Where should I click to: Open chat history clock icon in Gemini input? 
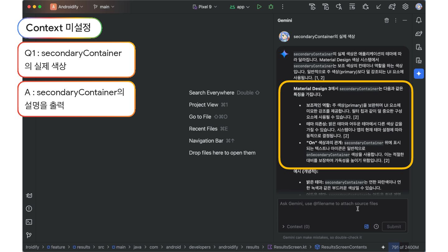pyautogui.click(x=376, y=226)
